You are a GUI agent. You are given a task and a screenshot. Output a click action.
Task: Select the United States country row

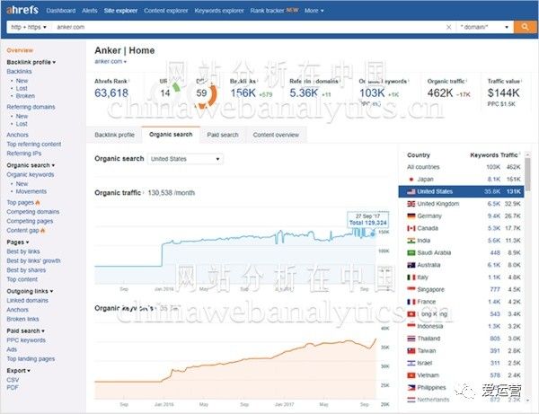462,191
